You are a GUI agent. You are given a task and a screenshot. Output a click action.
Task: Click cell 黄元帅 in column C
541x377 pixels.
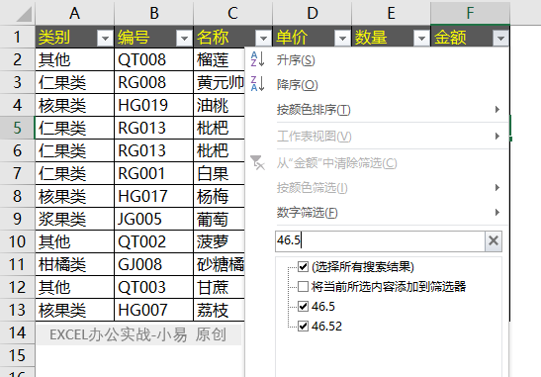(220, 82)
